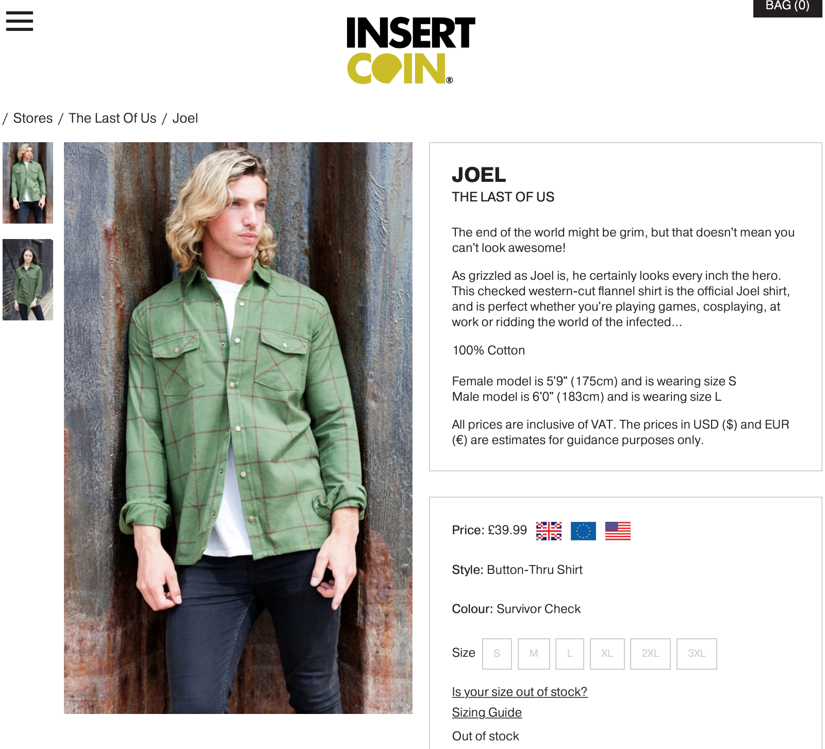
Task: View the male model thumbnail
Action: 28,183
